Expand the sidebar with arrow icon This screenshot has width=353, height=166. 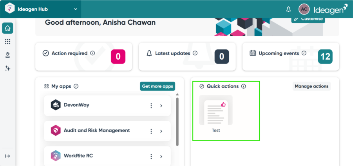(x=7, y=156)
